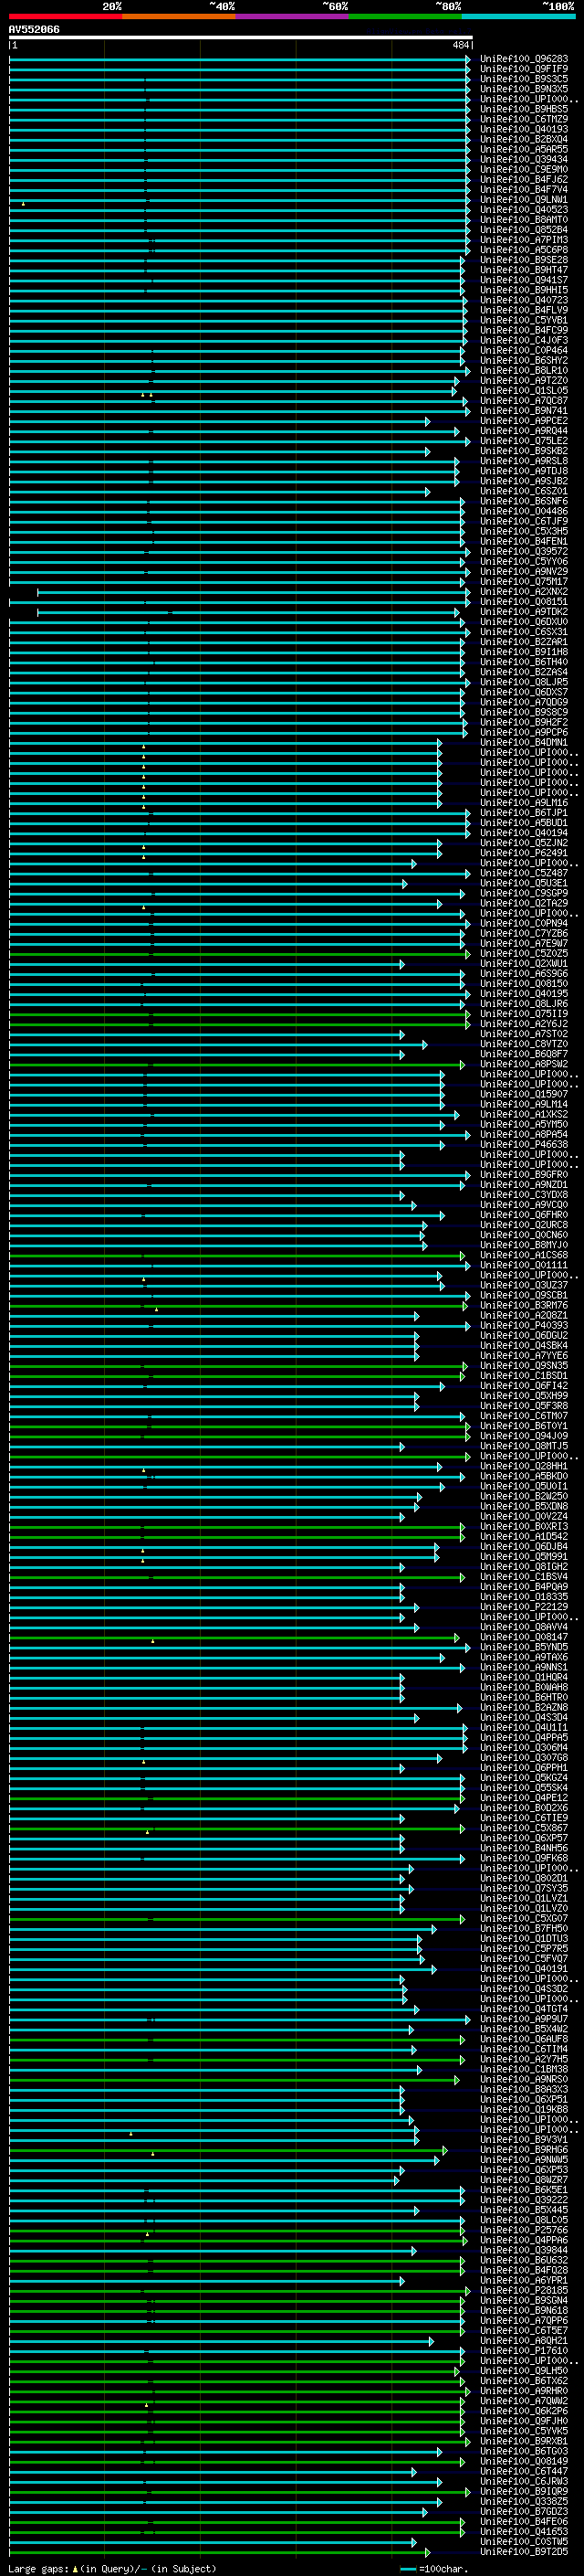This screenshot has width=584, height=2576.
Task: Select hit label UniRef100_Q40193
Action: pos(524,129)
